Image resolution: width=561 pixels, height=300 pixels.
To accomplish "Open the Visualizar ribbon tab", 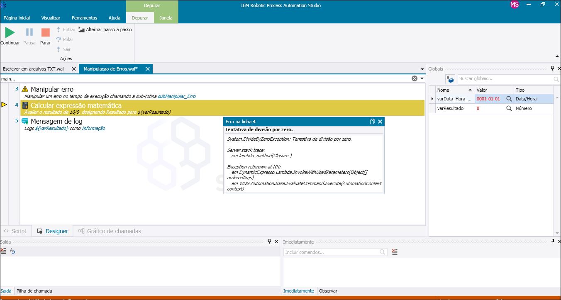I will coord(51,18).
